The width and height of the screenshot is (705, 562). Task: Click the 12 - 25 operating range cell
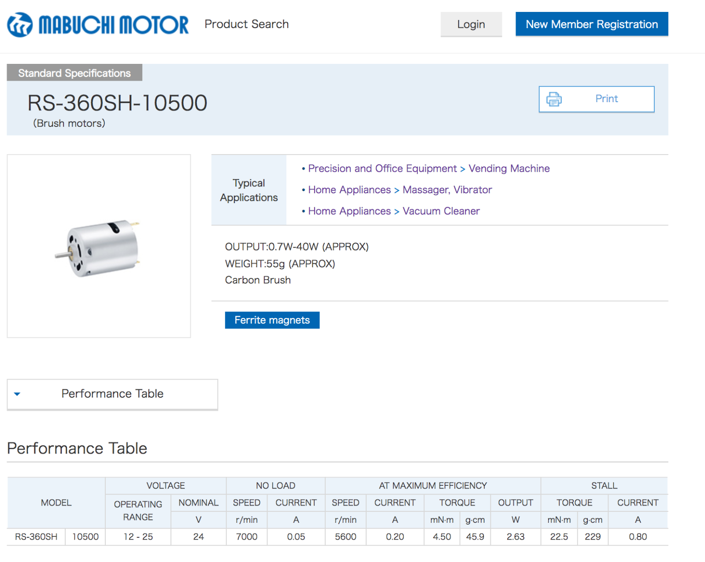(x=138, y=537)
